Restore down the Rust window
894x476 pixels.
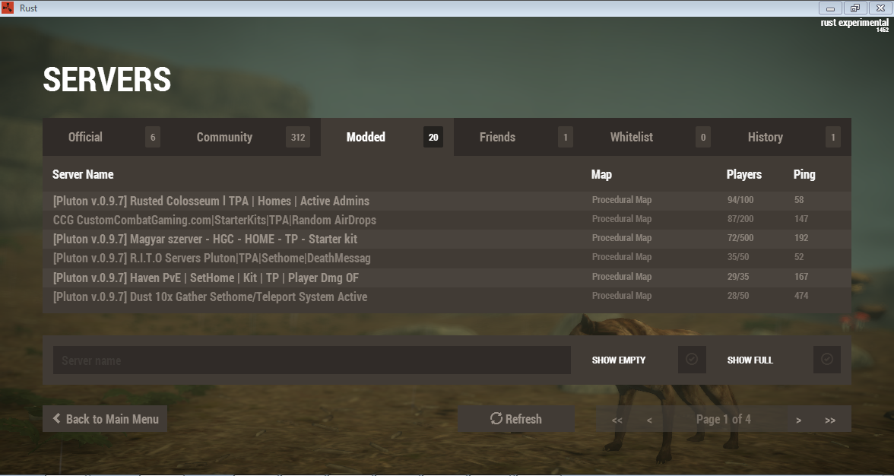click(x=855, y=8)
